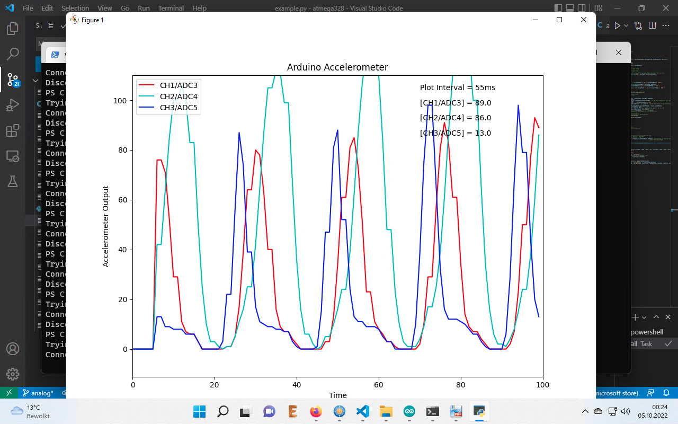Open the Selection menu
Viewport: 678px width, 424px height.
click(x=75, y=8)
